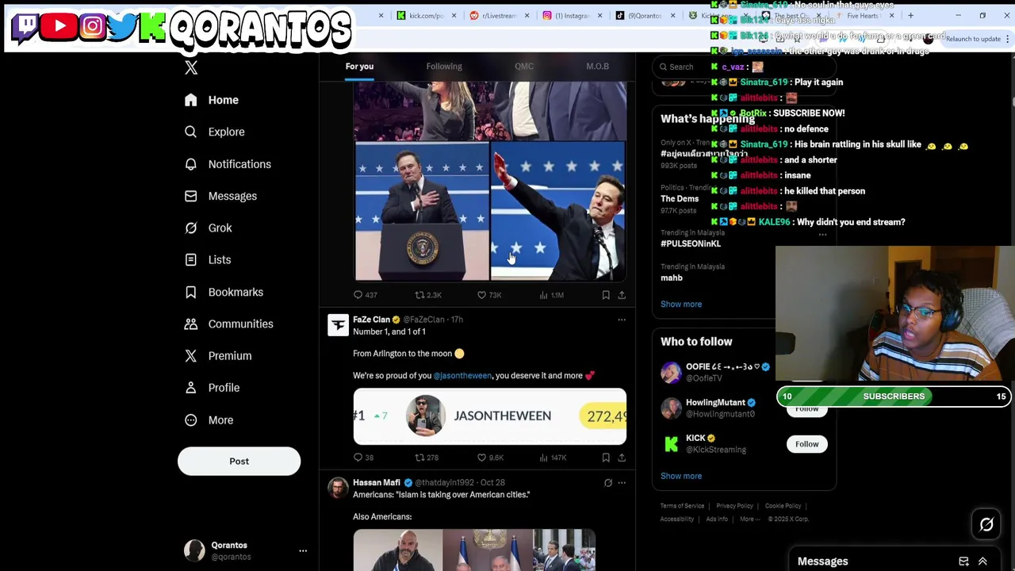Share the FaZe Clan post
Viewport: 1015px width, 571px height.
pyautogui.click(x=622, y=458)
